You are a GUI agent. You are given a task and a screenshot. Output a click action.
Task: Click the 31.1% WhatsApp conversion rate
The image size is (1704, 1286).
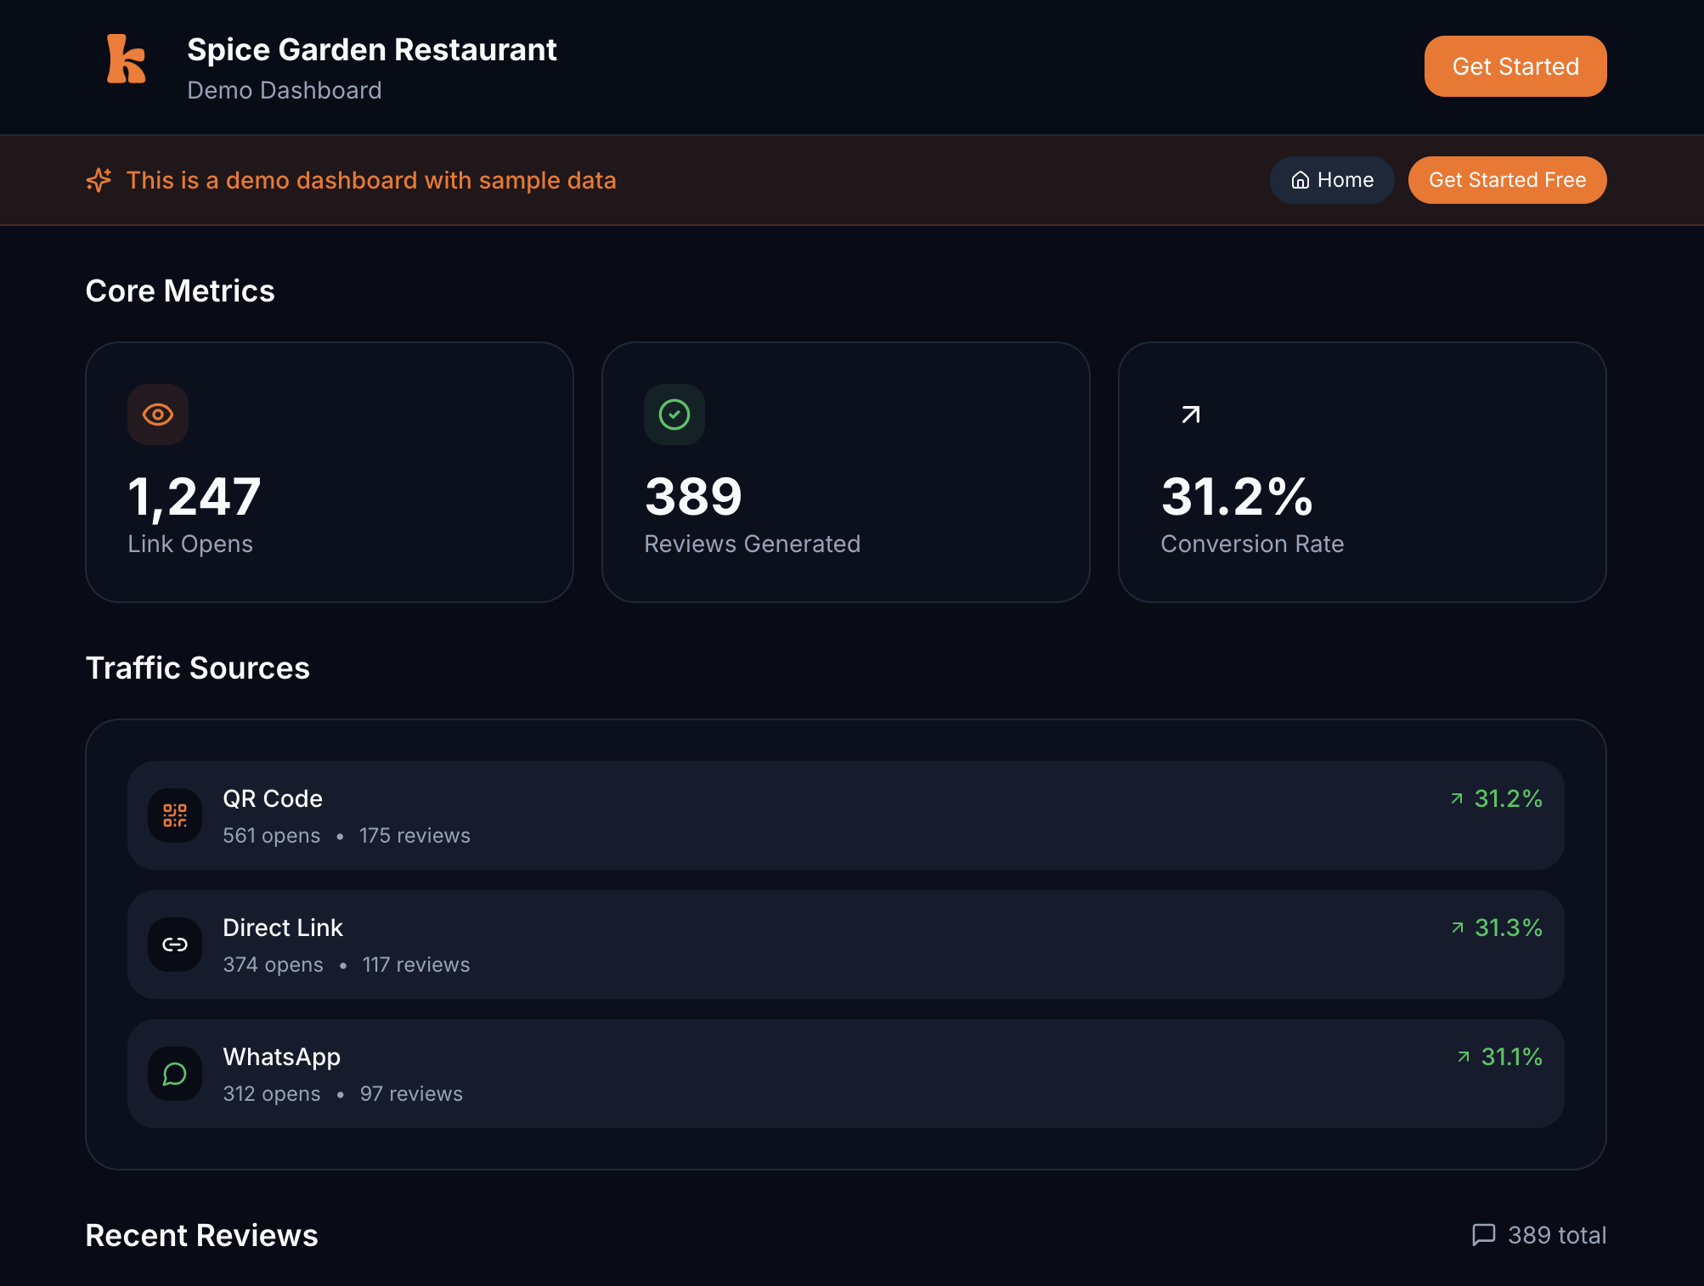[1511, 1057]
